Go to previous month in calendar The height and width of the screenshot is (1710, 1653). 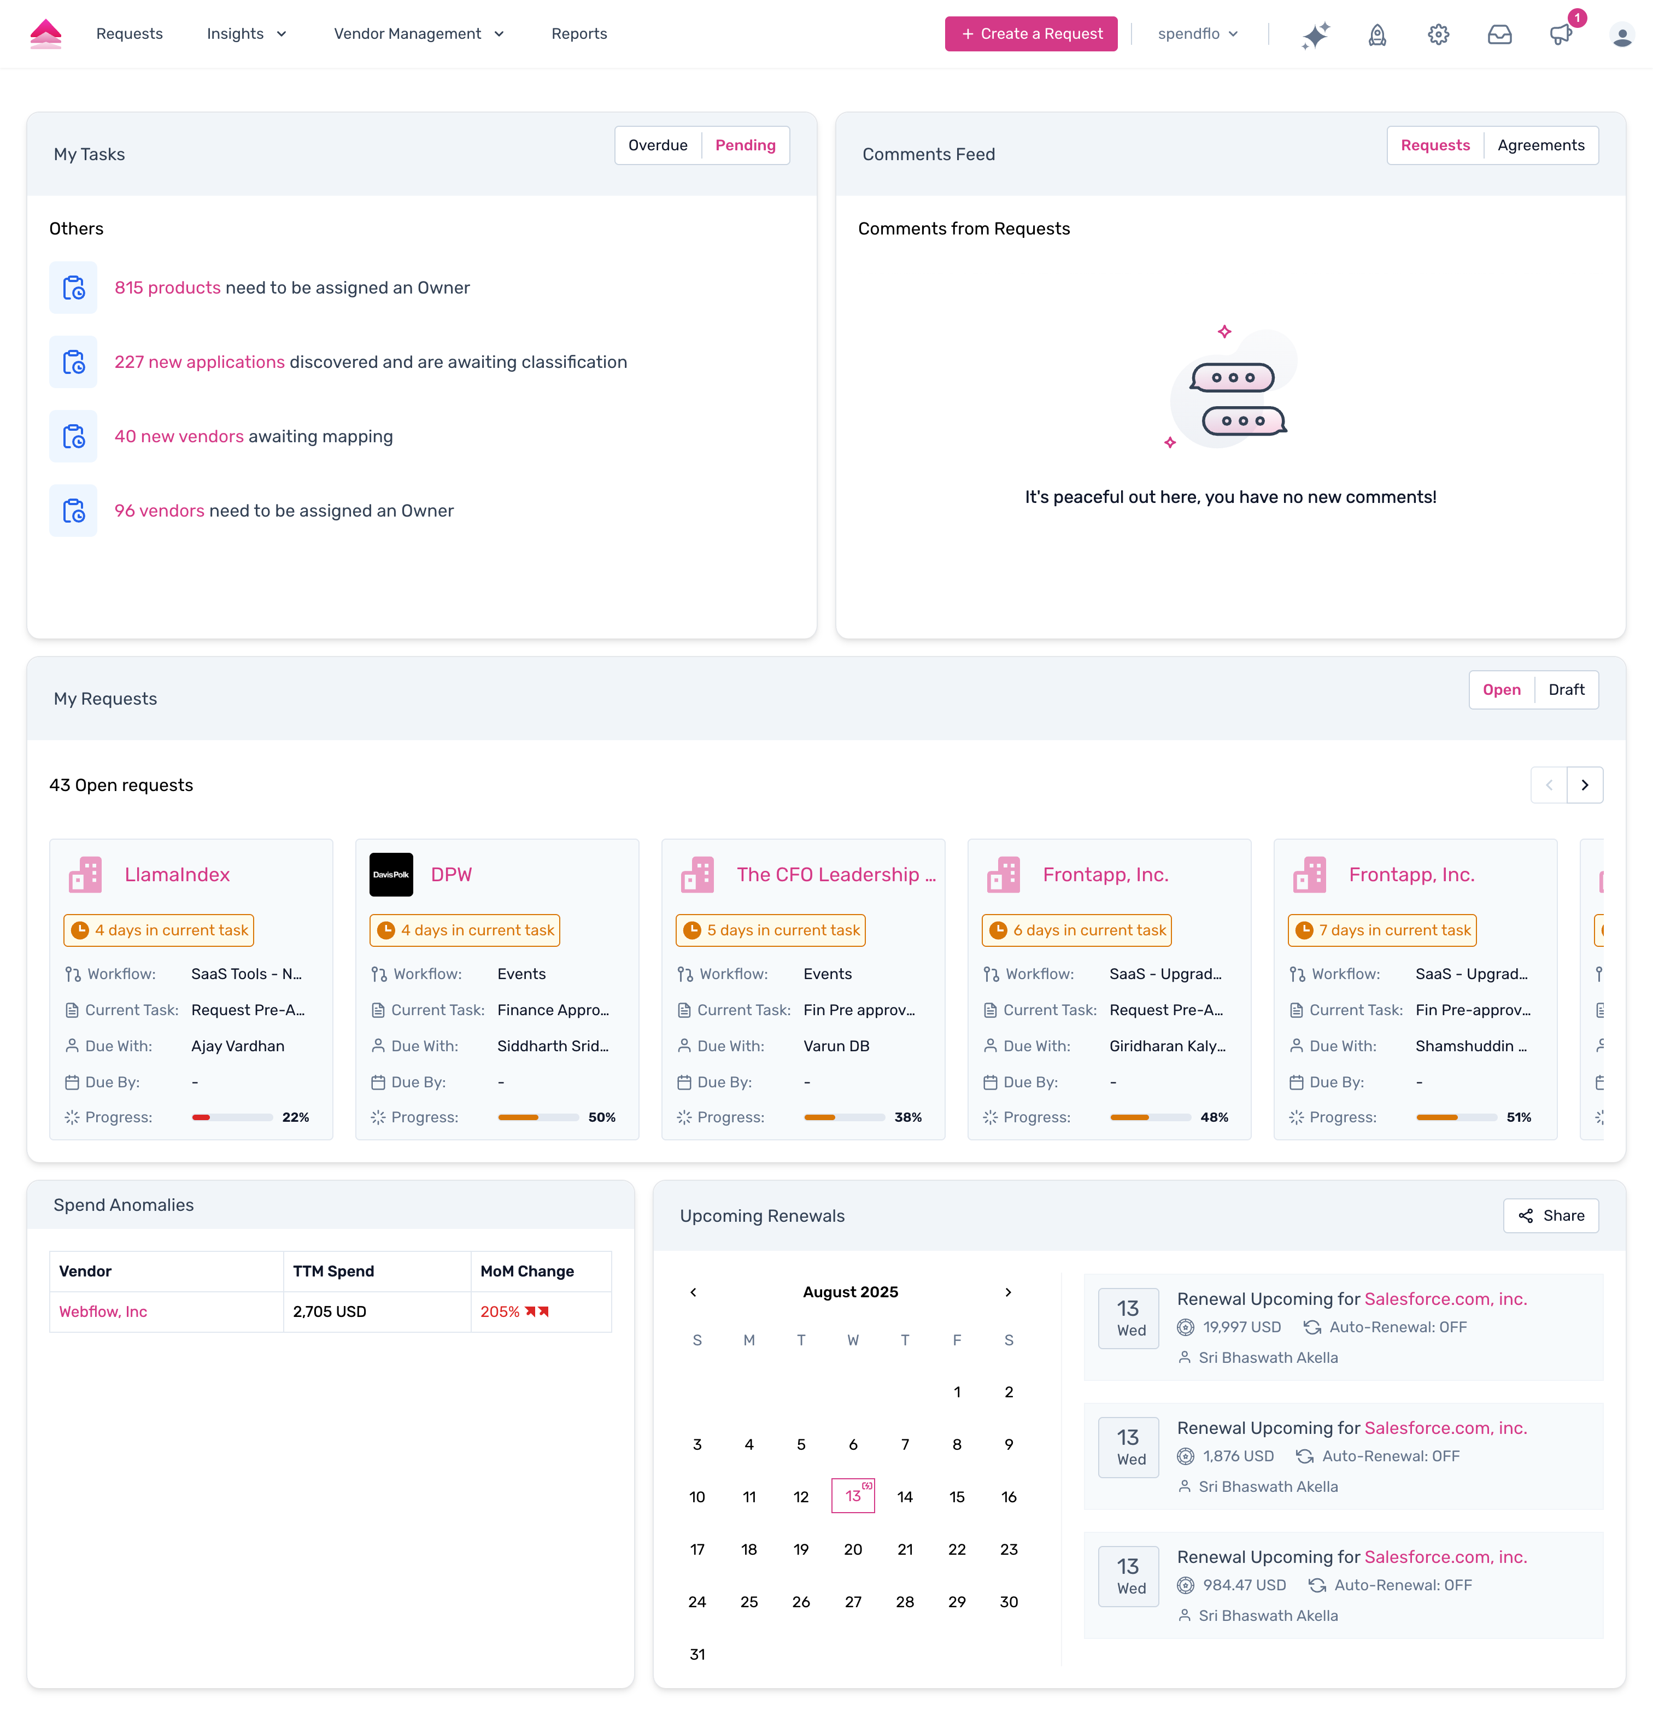click(694, 1292)
